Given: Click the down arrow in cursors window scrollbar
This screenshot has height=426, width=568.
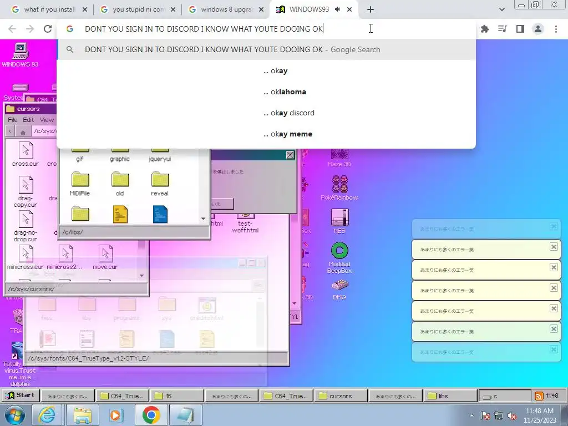Looking at the screenshot, I should (x=141, y=275).
